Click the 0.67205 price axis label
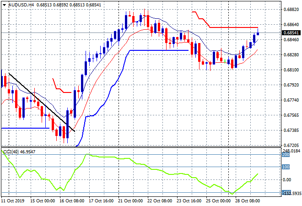 coord(291,145)
